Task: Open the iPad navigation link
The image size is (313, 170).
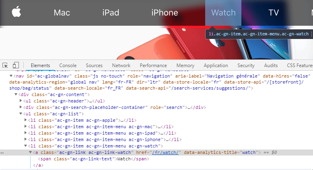Action: point(111,12)
